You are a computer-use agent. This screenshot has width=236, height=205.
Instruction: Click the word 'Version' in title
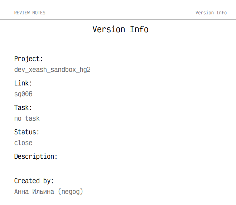tap(109, 29)
